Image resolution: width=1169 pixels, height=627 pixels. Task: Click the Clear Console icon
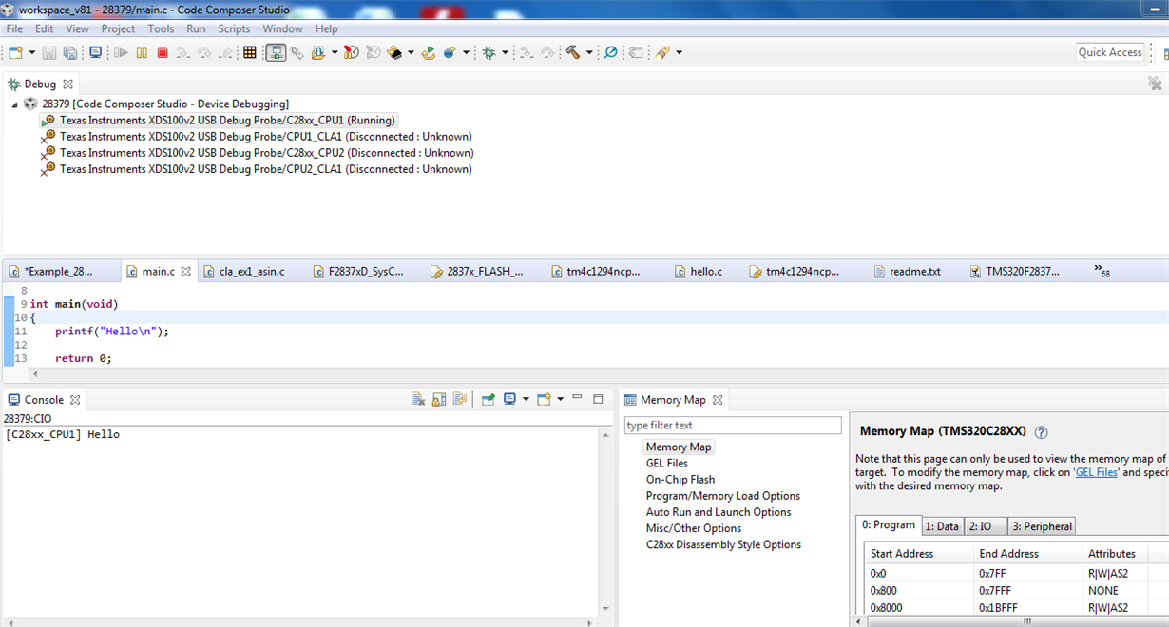(417, 400)
